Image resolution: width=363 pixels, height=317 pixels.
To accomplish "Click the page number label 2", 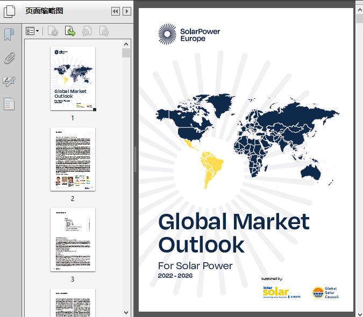I will pos(73,199).
